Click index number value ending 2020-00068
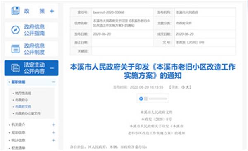The image size is (248, 151). click(x=109, y=12)
